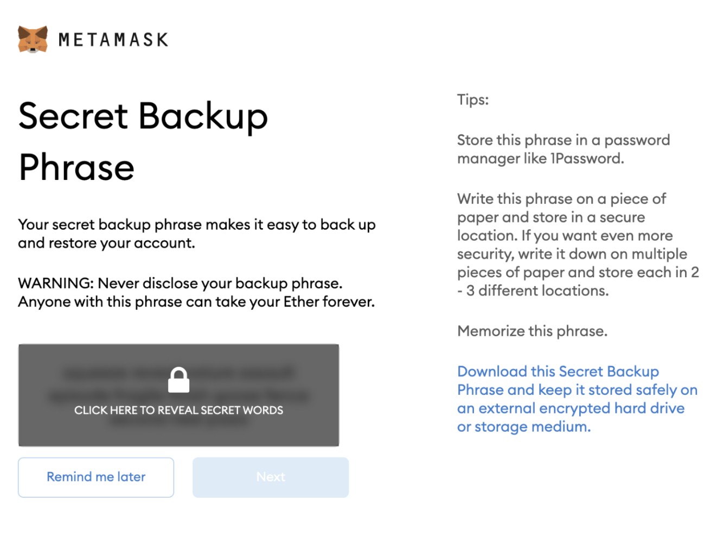Click the 'Write this phrase on a piece of paper' tip
Viewport: 717px width, 533px height.
[561, 199]
